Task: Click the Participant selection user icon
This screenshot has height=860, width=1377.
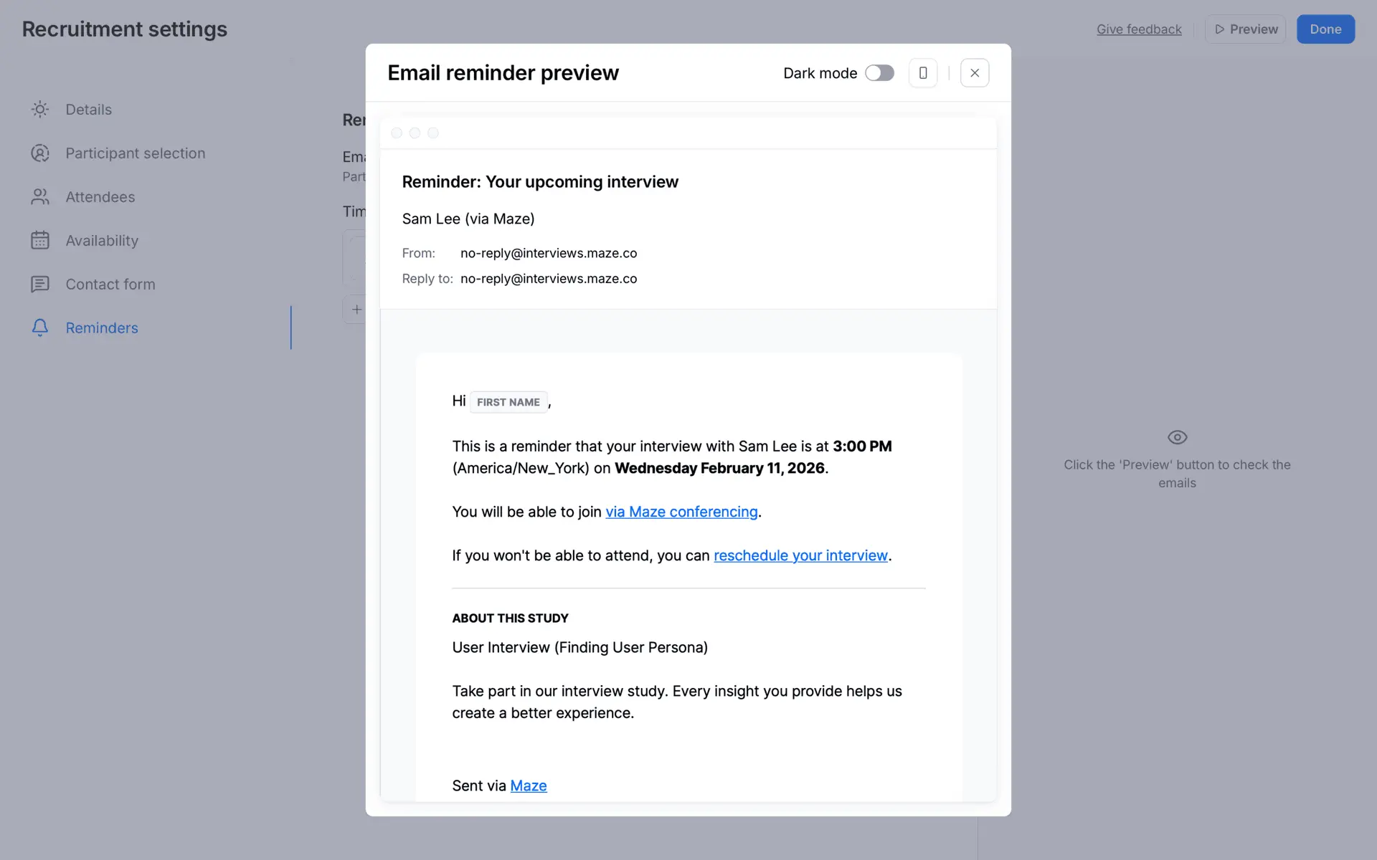Action: [x=40, y=153]
